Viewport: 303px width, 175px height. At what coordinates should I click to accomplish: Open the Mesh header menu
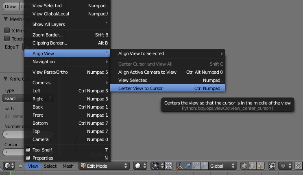click(x=68, y=166)
